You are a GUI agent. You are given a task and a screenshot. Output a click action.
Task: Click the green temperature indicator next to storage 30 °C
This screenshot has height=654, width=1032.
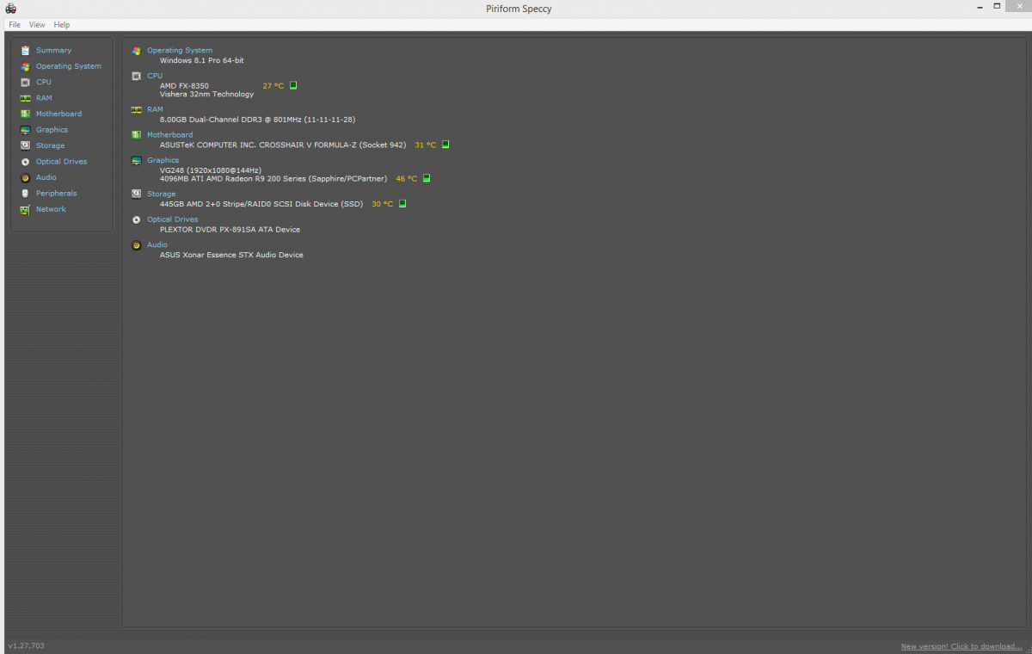(402, 204)
